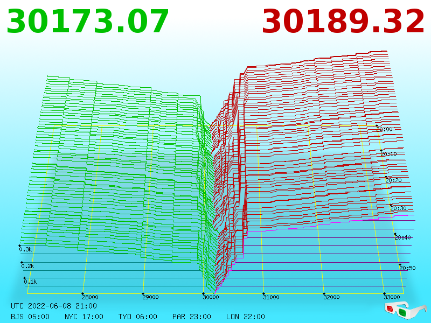Click the 33000 price axis label
This screenshot has width=431, height=323.
click(392, 297)
